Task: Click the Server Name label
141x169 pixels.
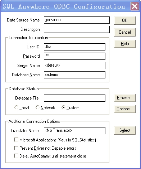Action: pyautogui.click(x=29, y=66)
